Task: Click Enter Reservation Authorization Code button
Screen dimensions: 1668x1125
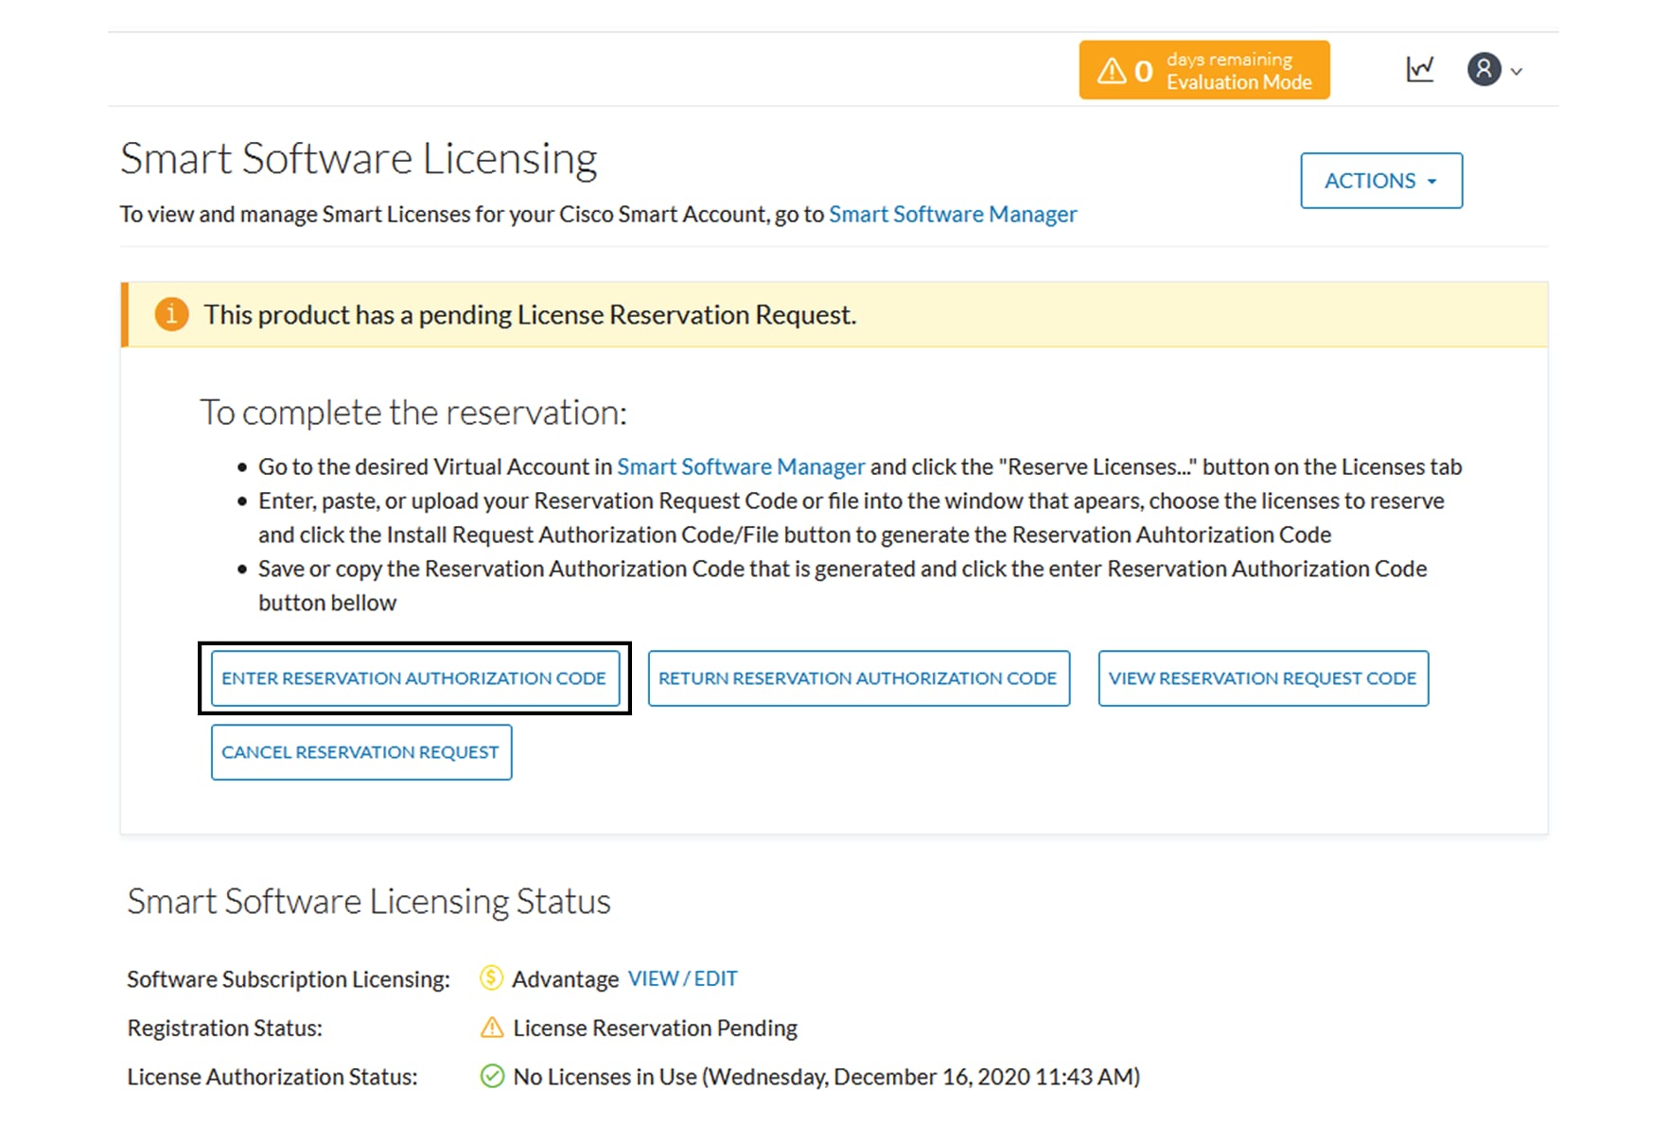Action: [414, 678]
